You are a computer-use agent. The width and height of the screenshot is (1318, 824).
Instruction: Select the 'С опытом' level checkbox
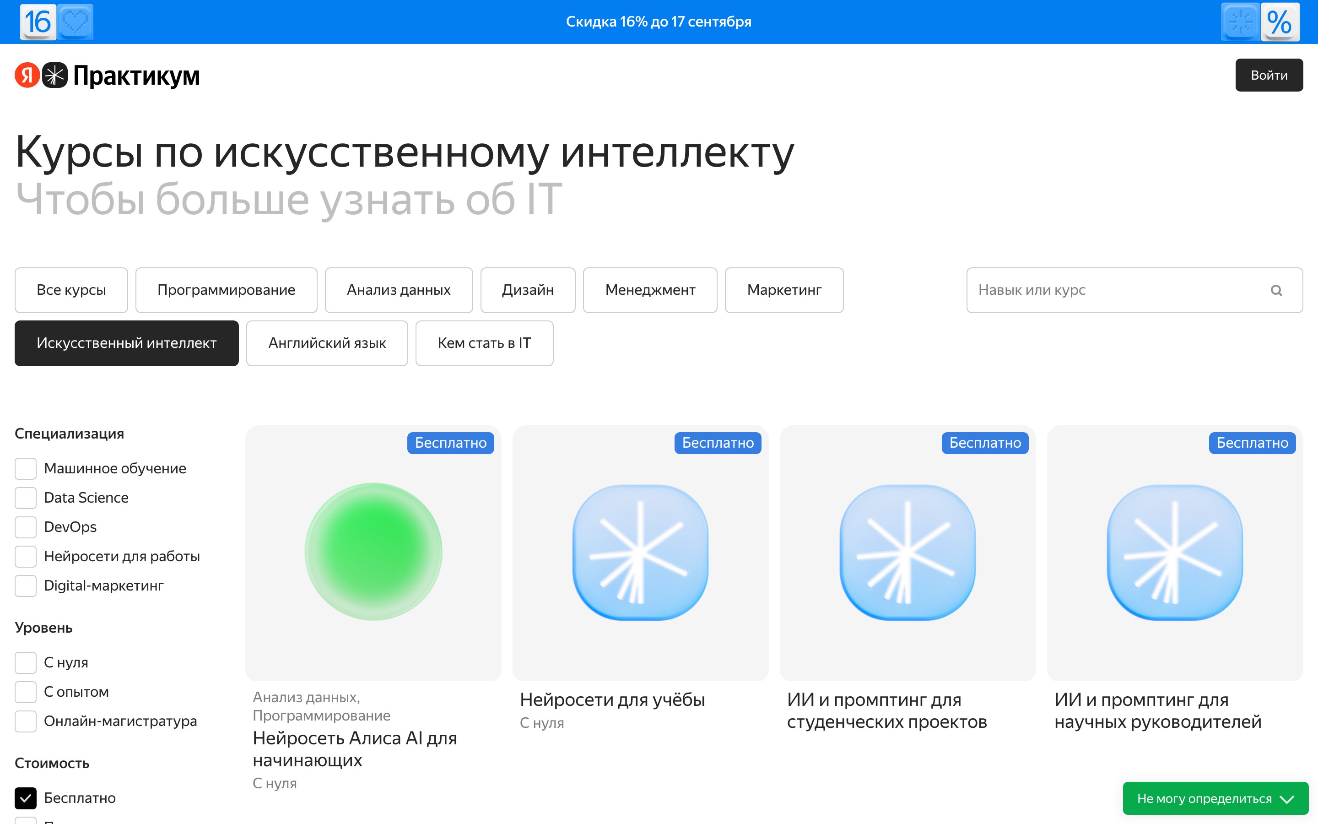coord(26,692)
